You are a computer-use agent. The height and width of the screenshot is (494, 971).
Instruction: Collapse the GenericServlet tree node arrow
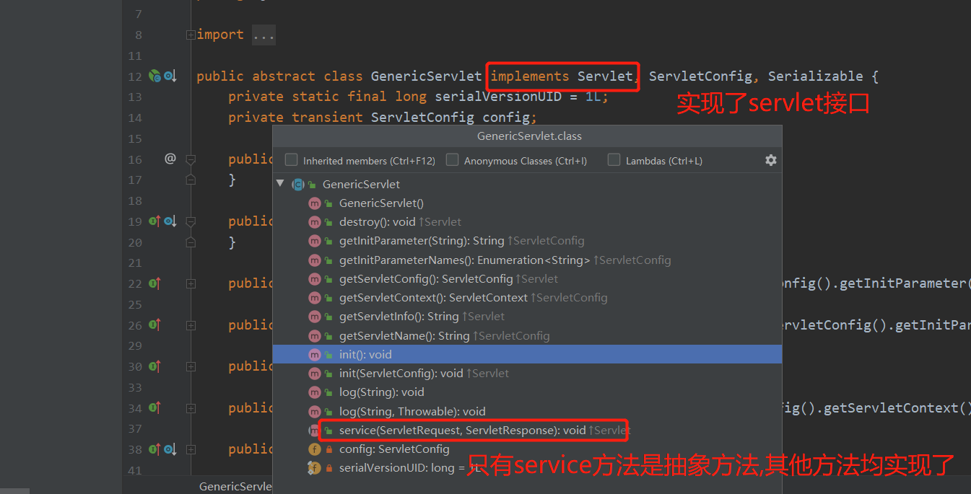[x=280, y=184]
